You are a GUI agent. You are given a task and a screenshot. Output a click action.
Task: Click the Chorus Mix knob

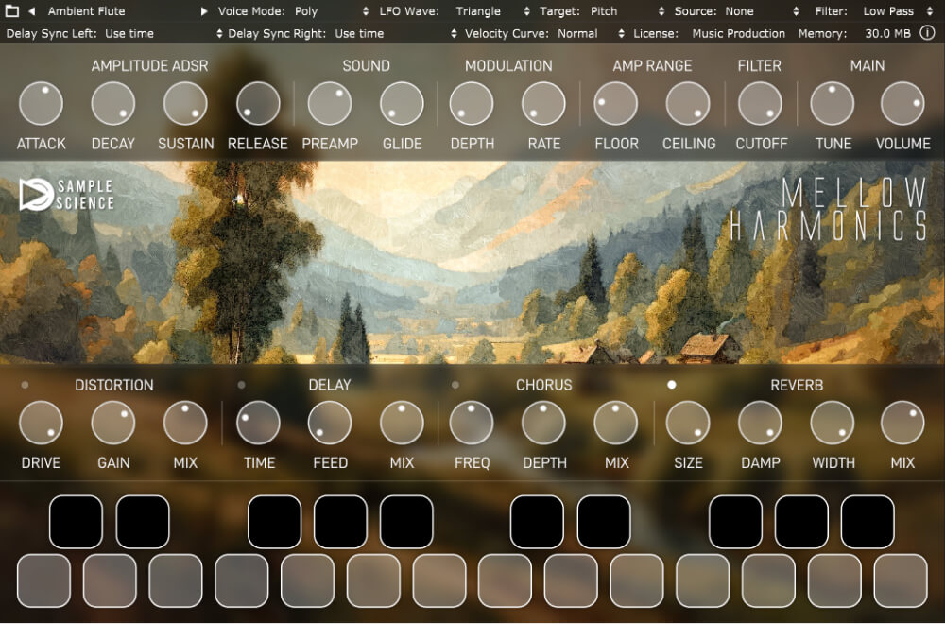(616, 423)
